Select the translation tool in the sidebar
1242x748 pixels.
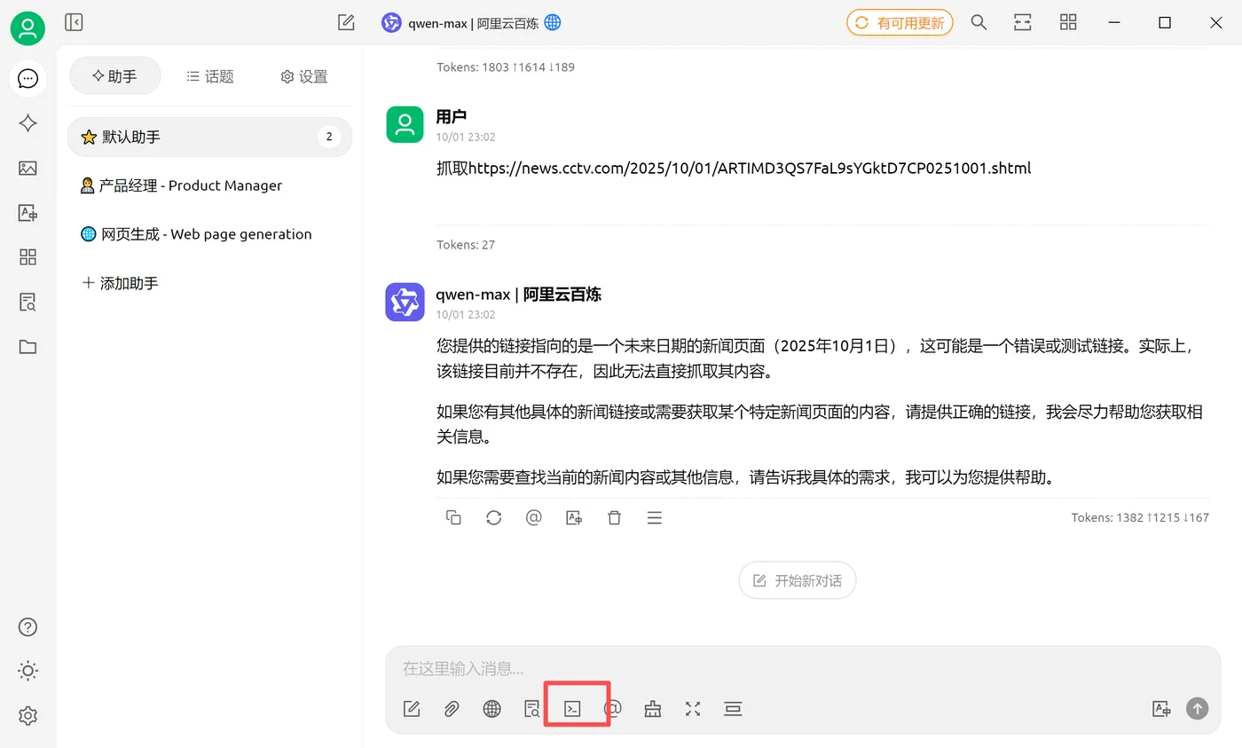point(28,213)
